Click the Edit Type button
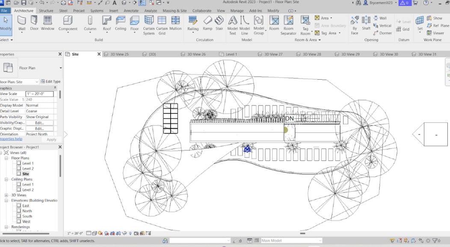The width and height of the screenshot is (450, 247). 50,82
